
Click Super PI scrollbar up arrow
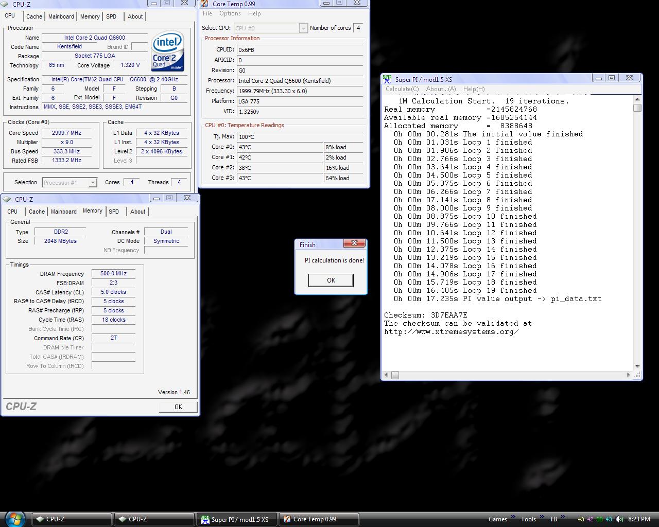click(x=637, y=99)
